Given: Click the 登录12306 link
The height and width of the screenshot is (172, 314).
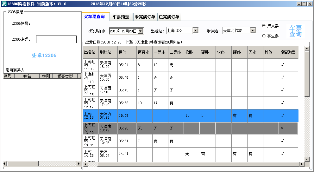Looking at the screenshot, I should [44, 56].
